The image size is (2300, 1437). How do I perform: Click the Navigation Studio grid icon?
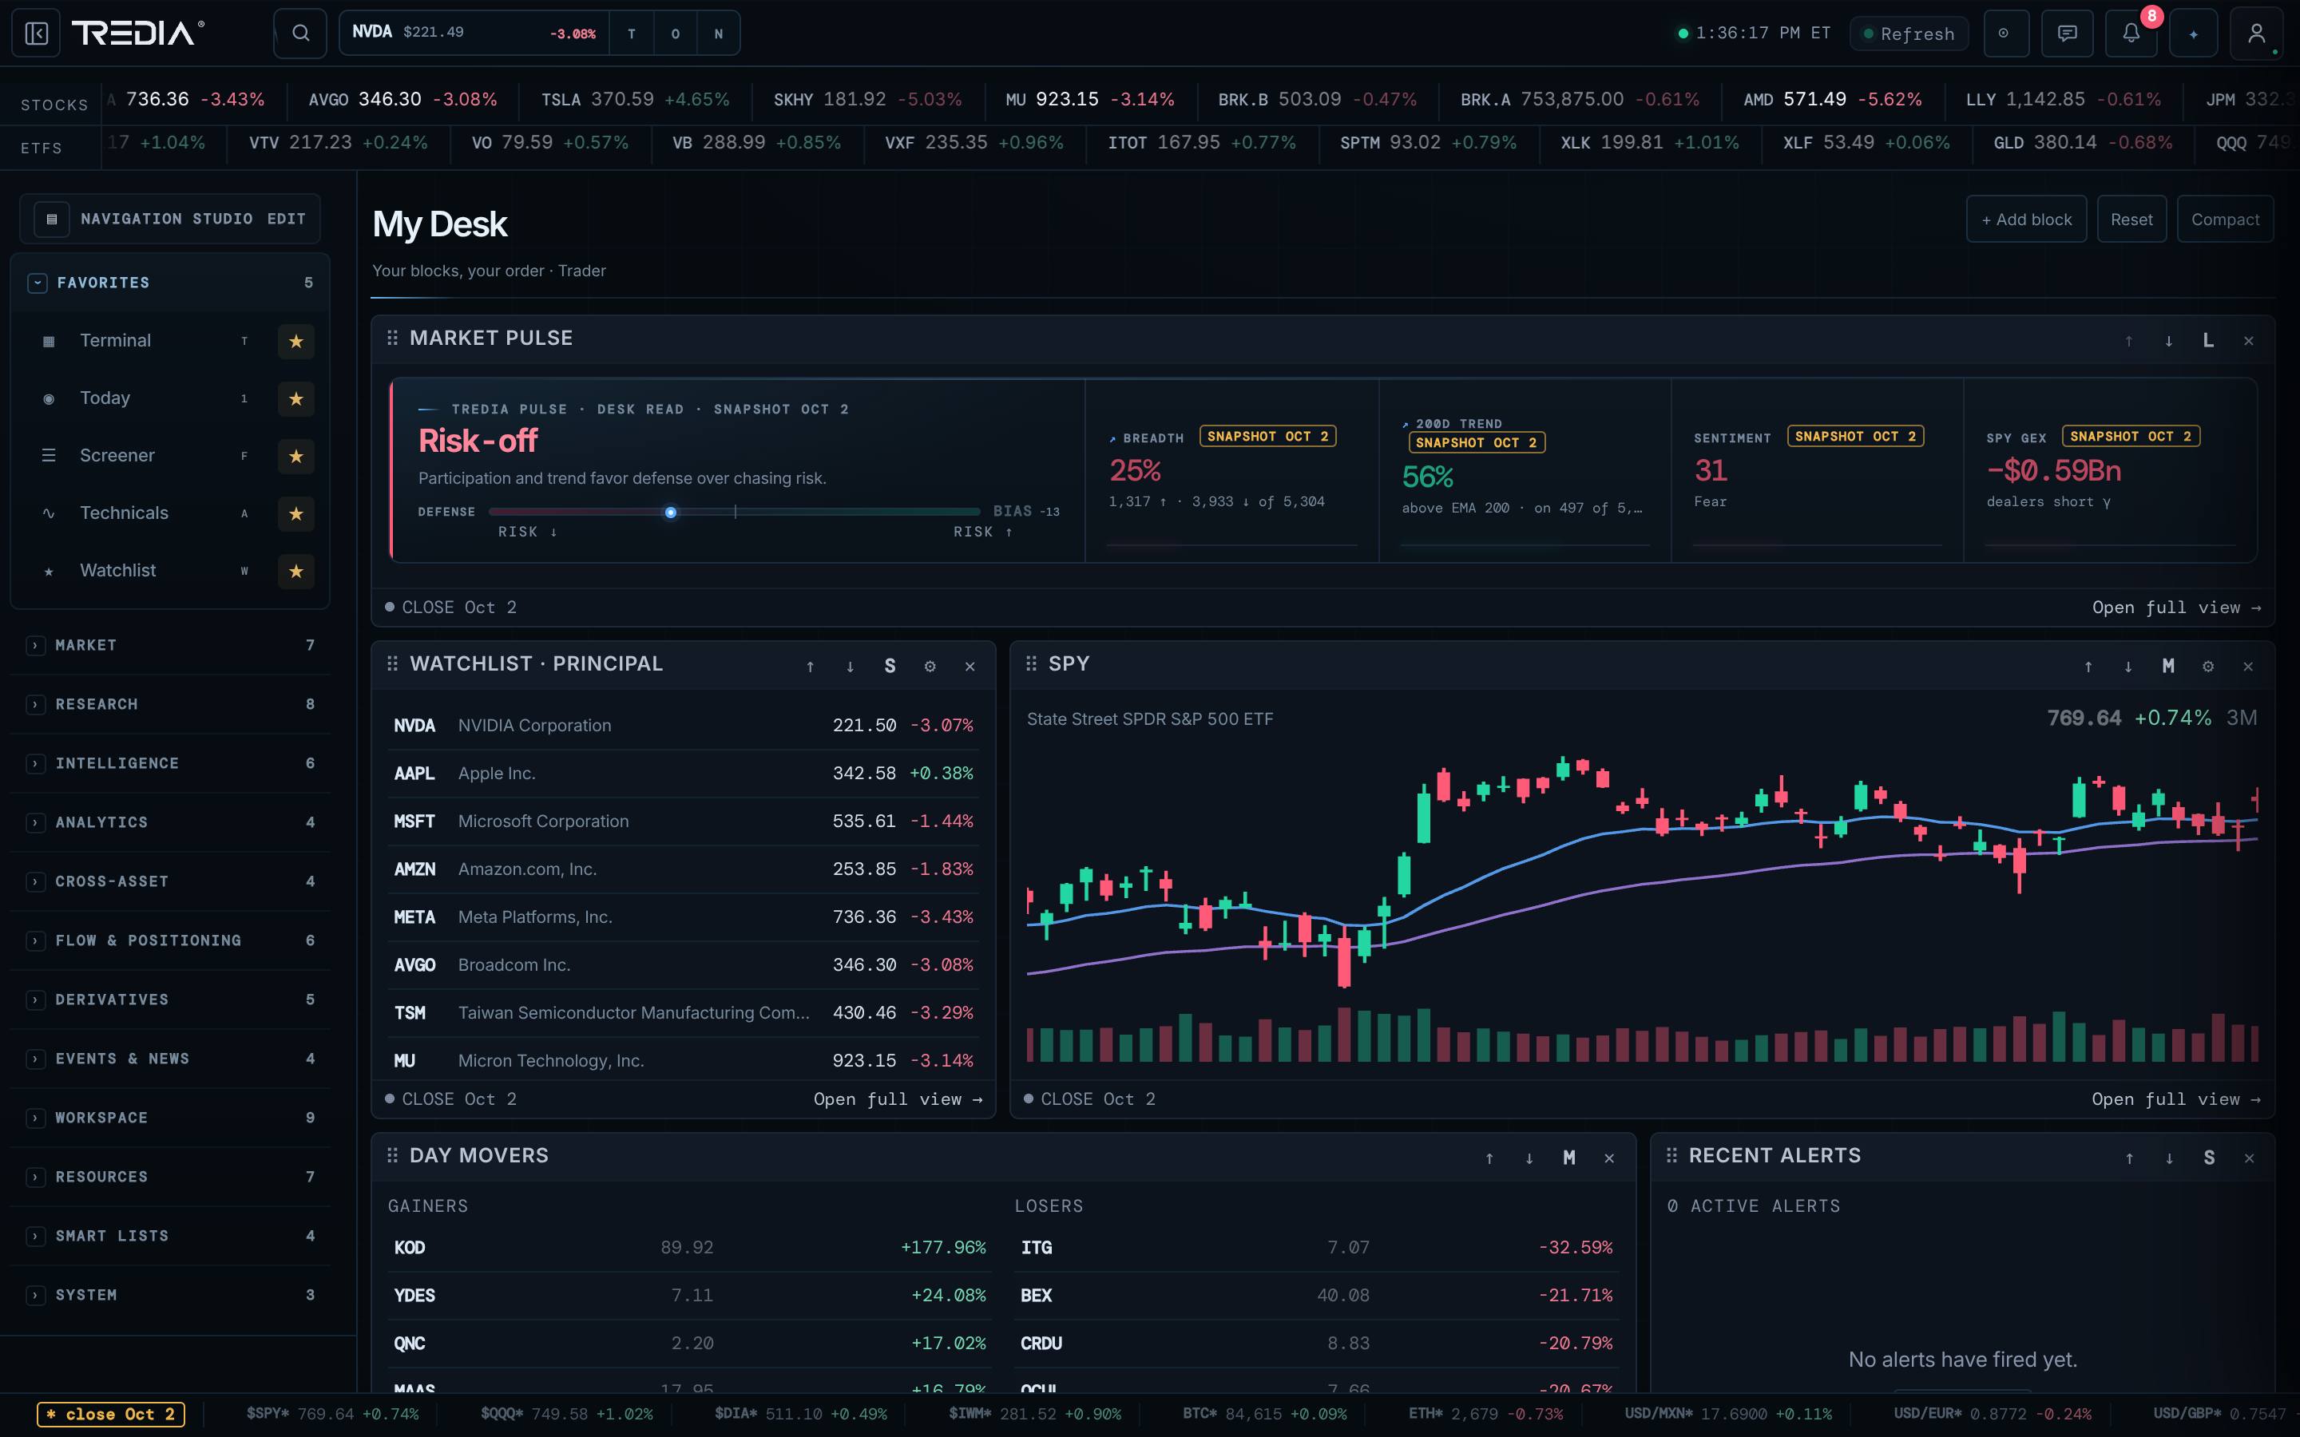(52, 219)
